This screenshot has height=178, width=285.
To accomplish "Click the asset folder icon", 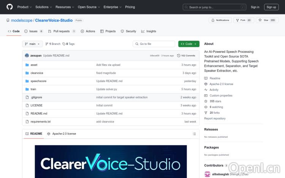I will pyautogui.click(x=27, y=65).
